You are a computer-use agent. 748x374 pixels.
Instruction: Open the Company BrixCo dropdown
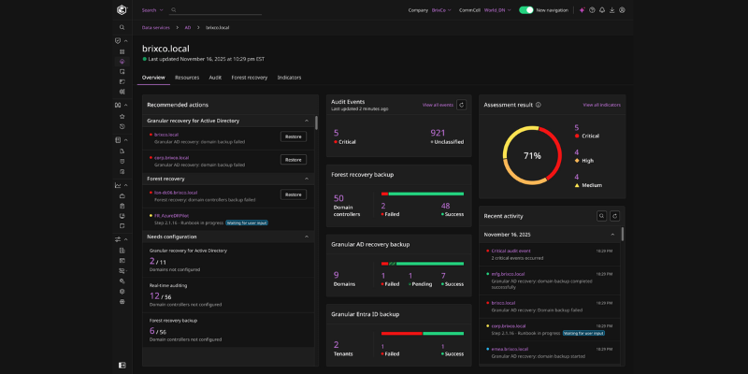pyautogui.click(x=441, y=10)
